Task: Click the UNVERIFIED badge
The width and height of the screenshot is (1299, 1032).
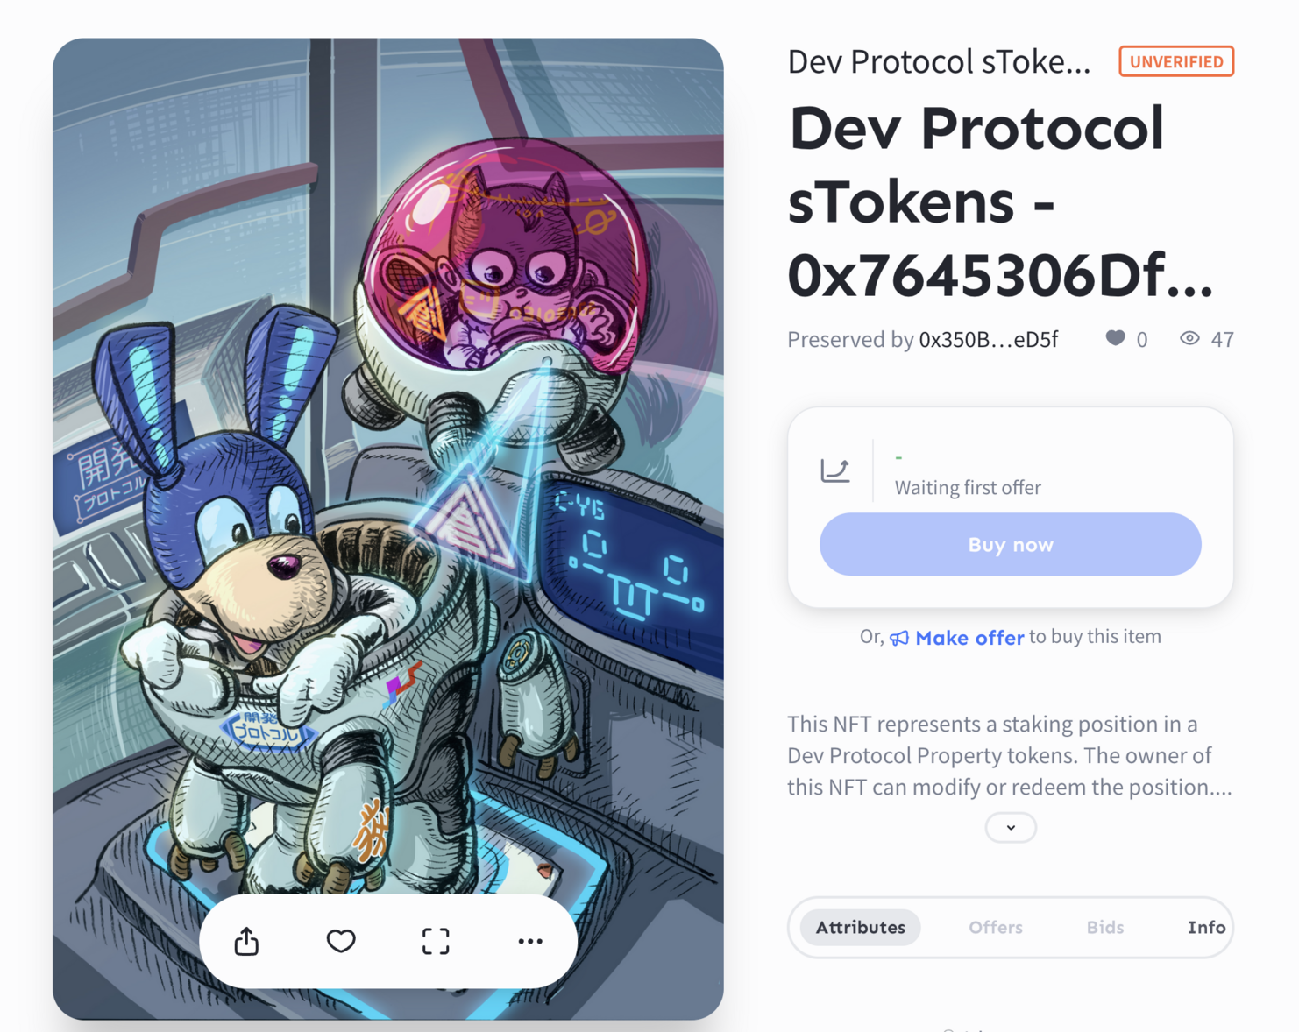Action: [1176, 61]
